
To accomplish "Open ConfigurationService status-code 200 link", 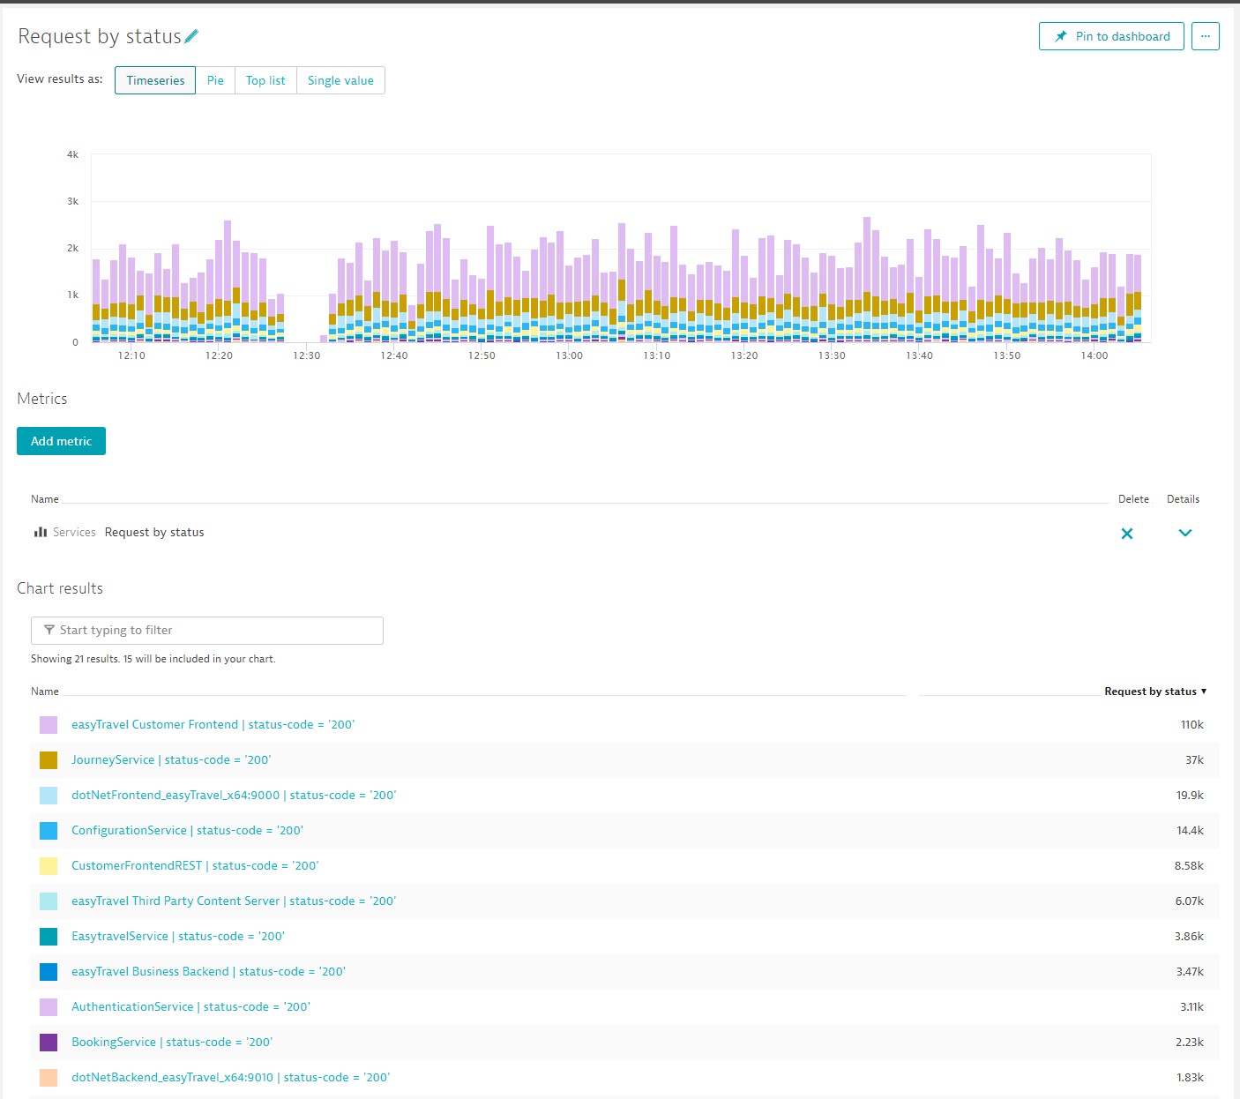I will coord(187,830).
